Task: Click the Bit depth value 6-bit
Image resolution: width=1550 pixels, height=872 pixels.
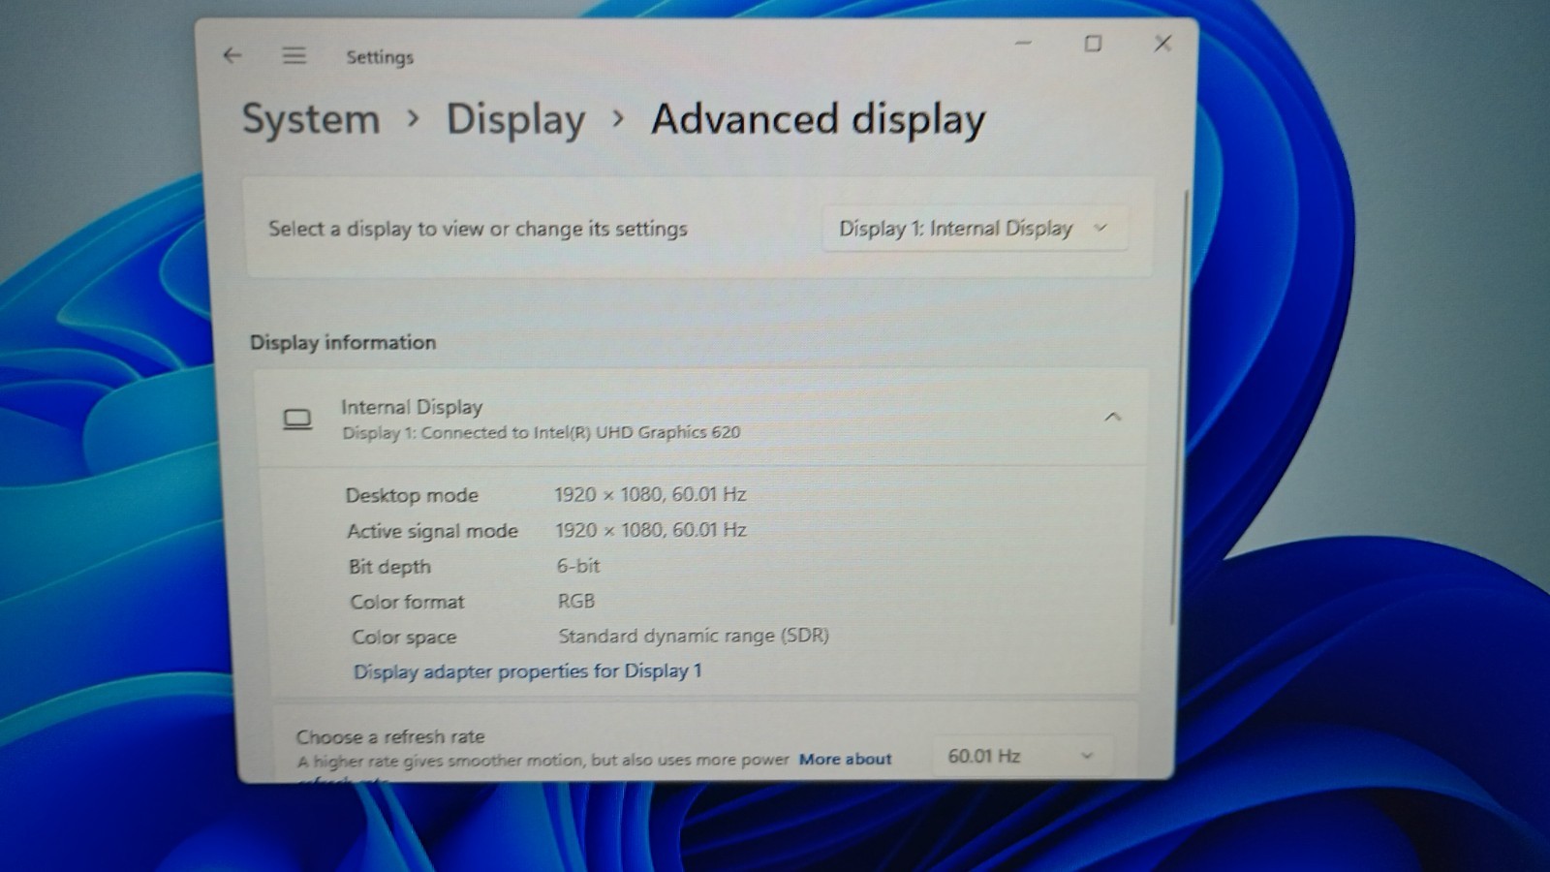Action: tap(578, 566)
